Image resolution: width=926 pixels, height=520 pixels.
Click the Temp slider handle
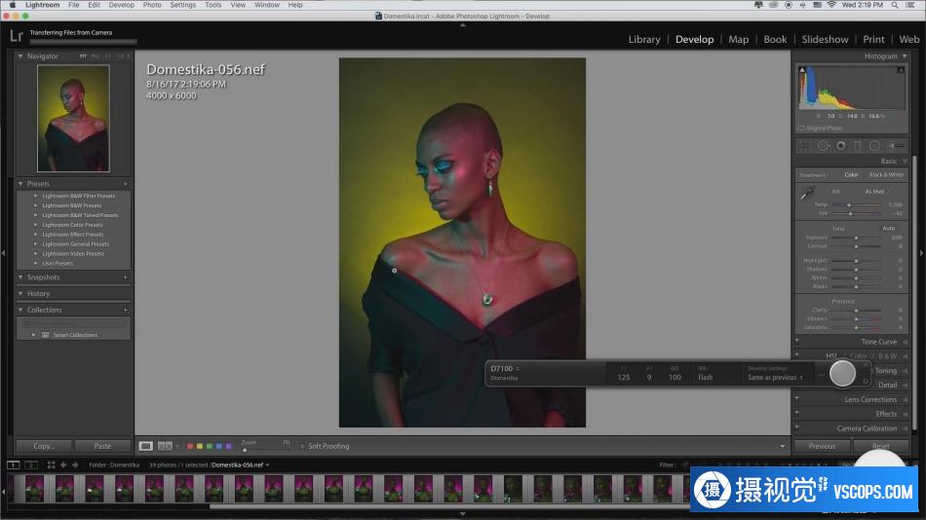849,204
